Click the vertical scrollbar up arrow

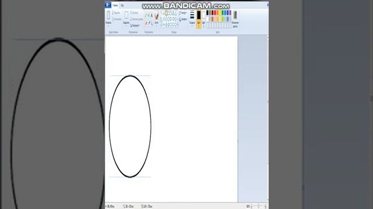tap(268, 38)
